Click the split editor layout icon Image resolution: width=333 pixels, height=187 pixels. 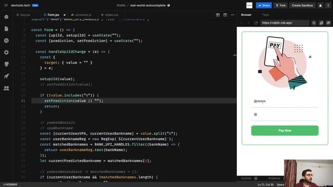(217, 15)
